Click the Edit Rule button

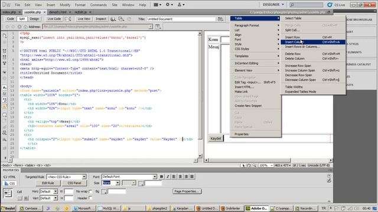[48, 183]
